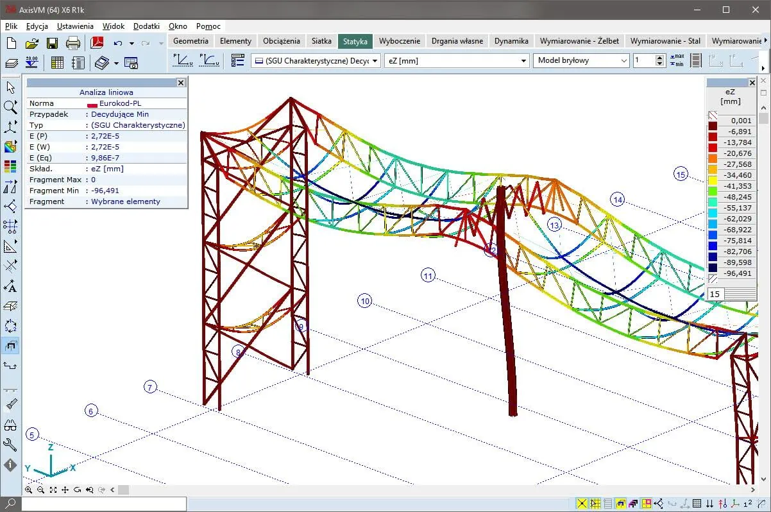Click the dark red -6,891 legend swatch
Image resolution: width=771 pixels, height=512 pixels.
[713, 126]
